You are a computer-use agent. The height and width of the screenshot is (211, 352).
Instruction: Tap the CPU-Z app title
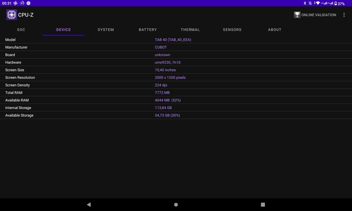pyautogui.click(x=26, y=15)
